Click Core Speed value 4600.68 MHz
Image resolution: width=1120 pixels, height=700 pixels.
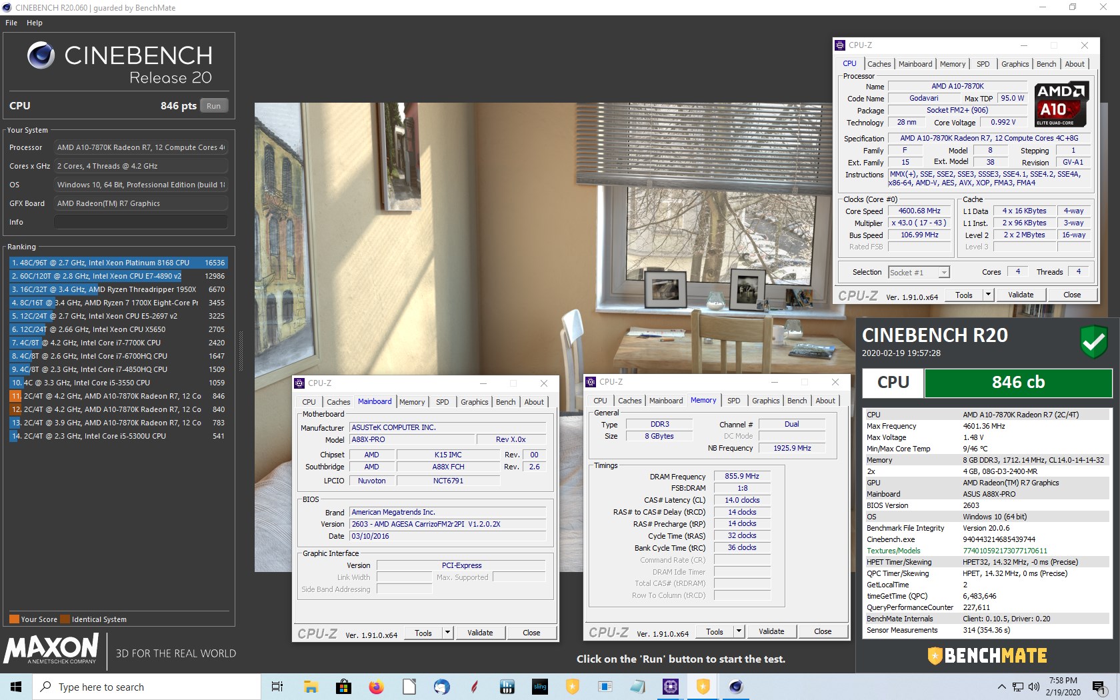click(919, 211)
